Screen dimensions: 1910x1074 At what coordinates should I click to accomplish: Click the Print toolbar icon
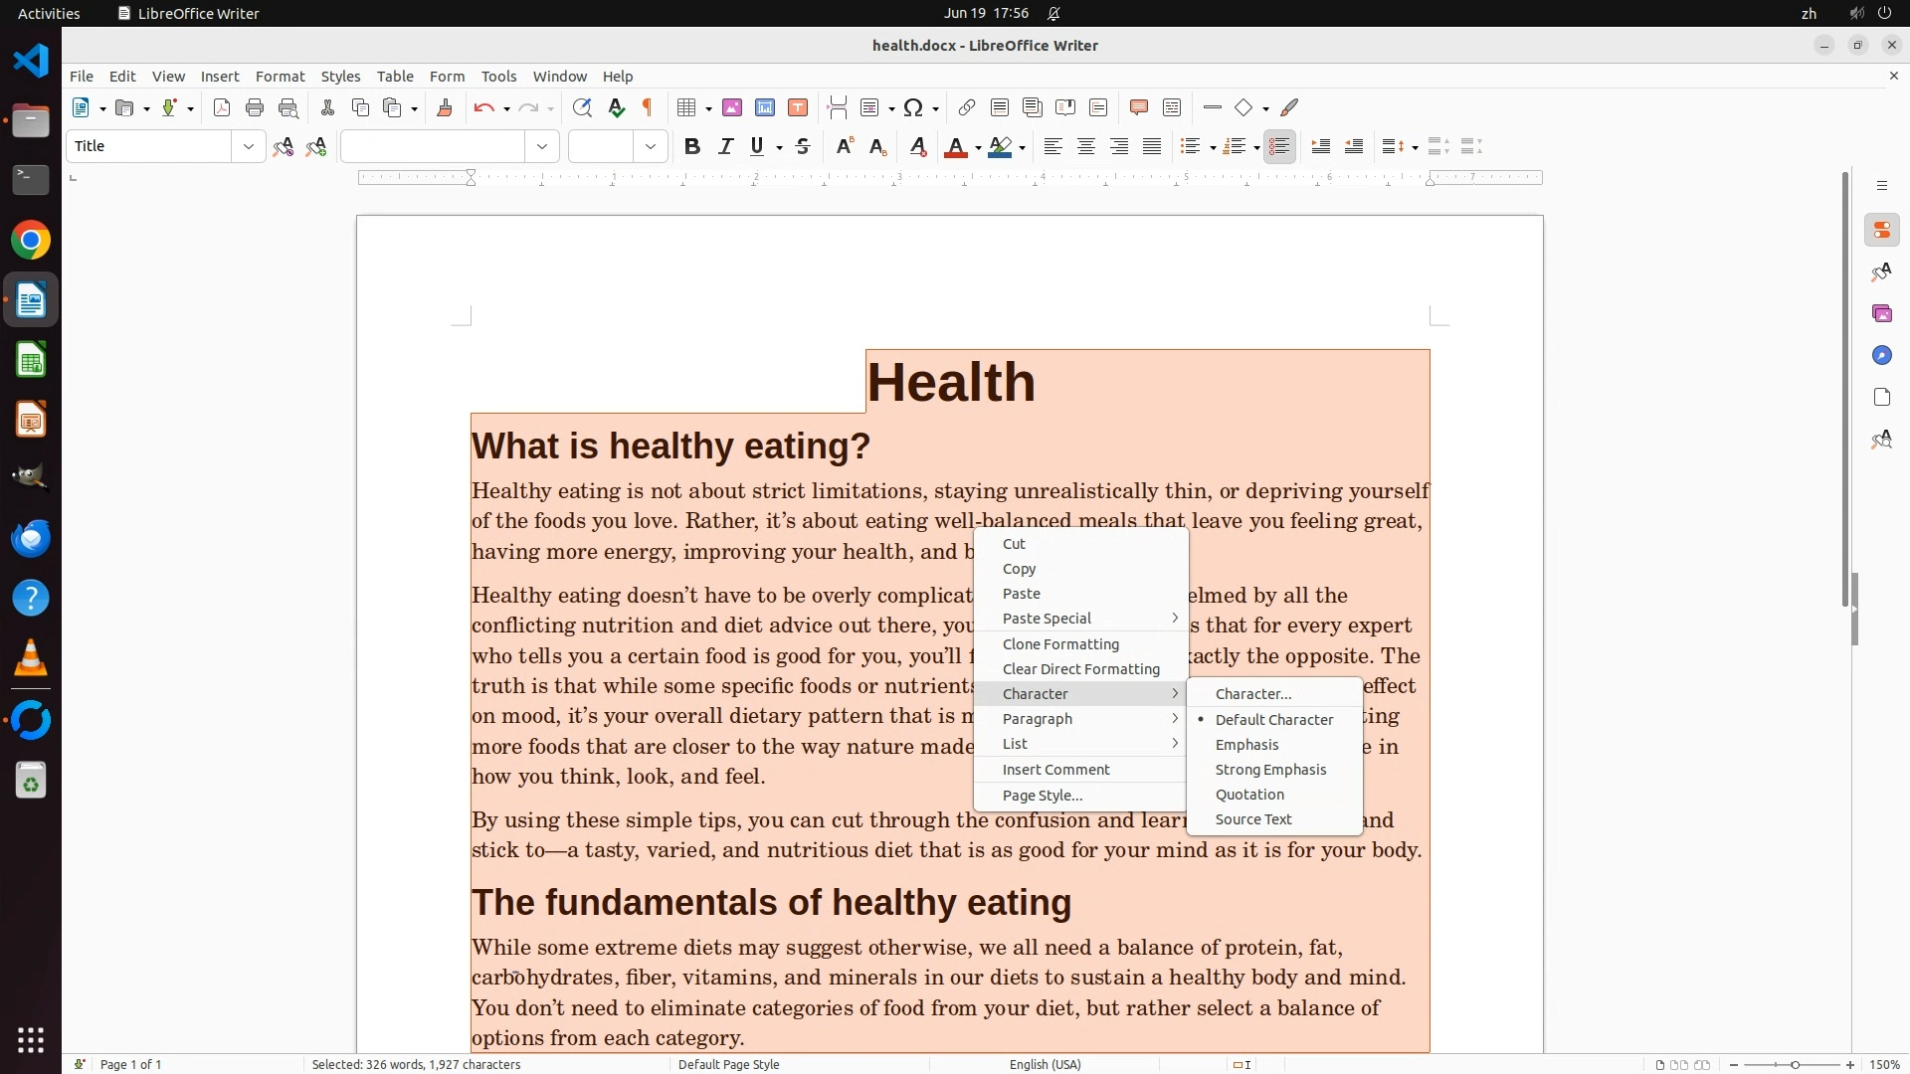coord(255,108)
